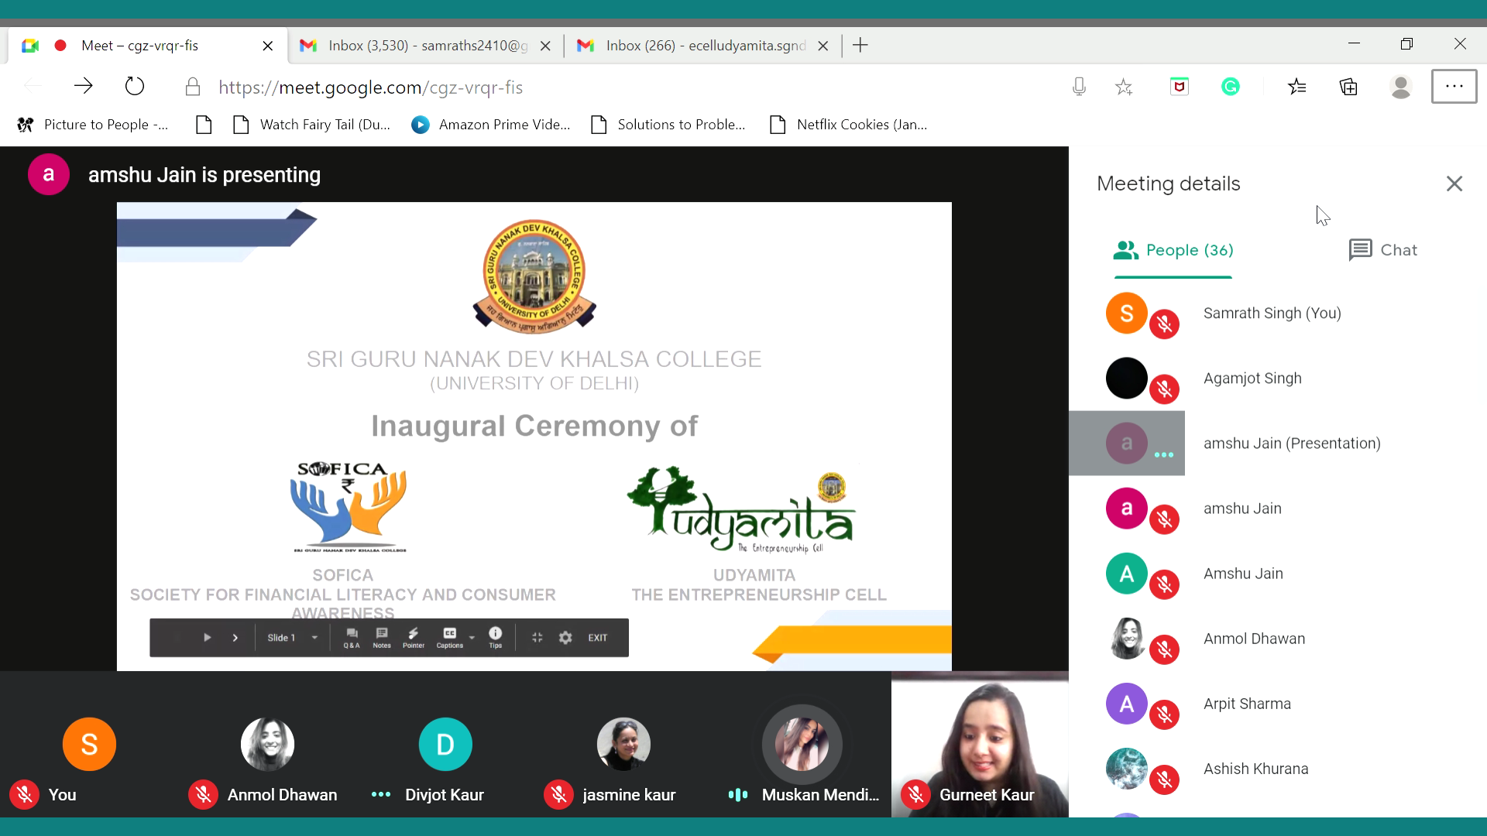Viewport: 1487px width, 836px height.
Task: Mute Anmol Dhawan in people list
Action: pyautogui.click(x=1164, y=649)
